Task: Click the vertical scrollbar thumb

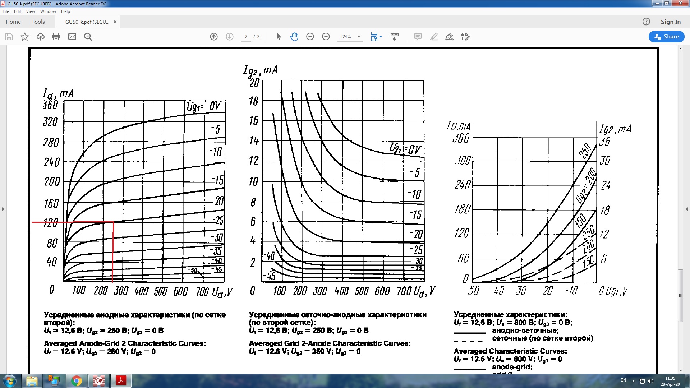Action: pyautogui.click(x=680, y=295)
